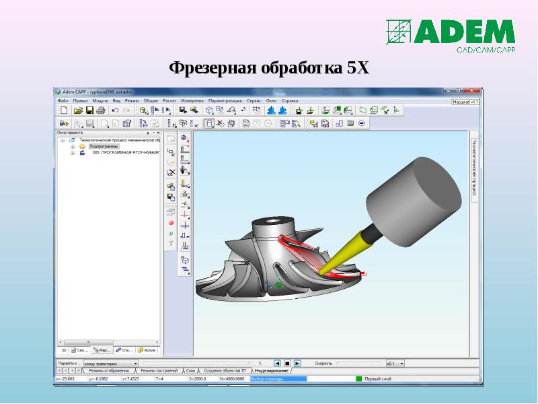Viewport: 538px width, 404px height.
Task: Click the simulation progress percent slider
Action: coord(199,363)
